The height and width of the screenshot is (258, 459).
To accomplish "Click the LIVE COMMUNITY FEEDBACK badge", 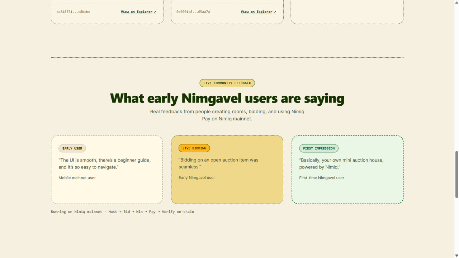I will click(x=227, y=83).
